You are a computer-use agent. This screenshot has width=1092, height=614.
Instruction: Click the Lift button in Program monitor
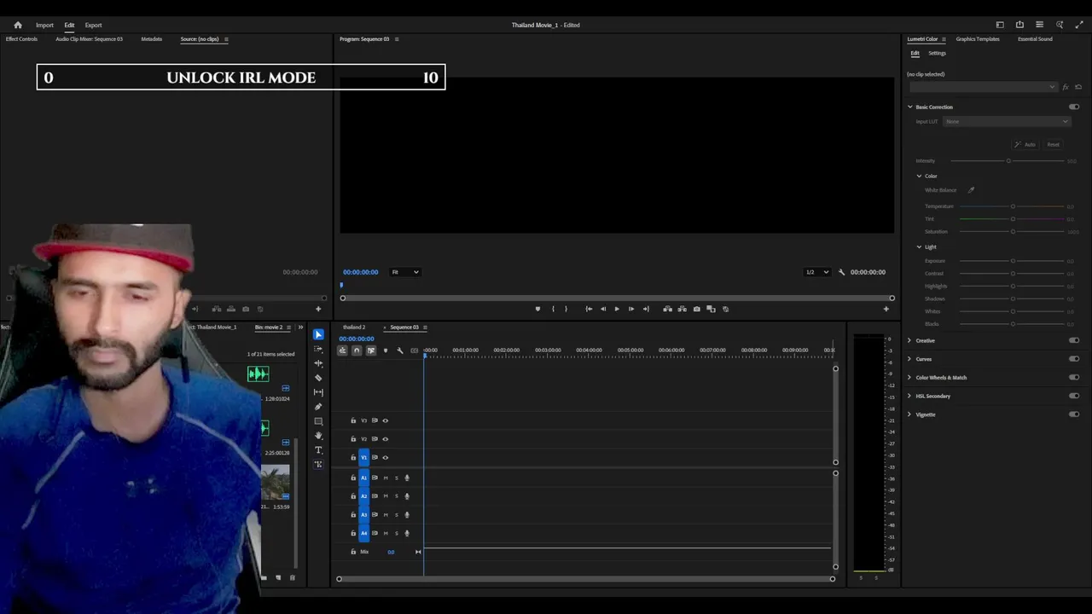click(x=668, y=309)
